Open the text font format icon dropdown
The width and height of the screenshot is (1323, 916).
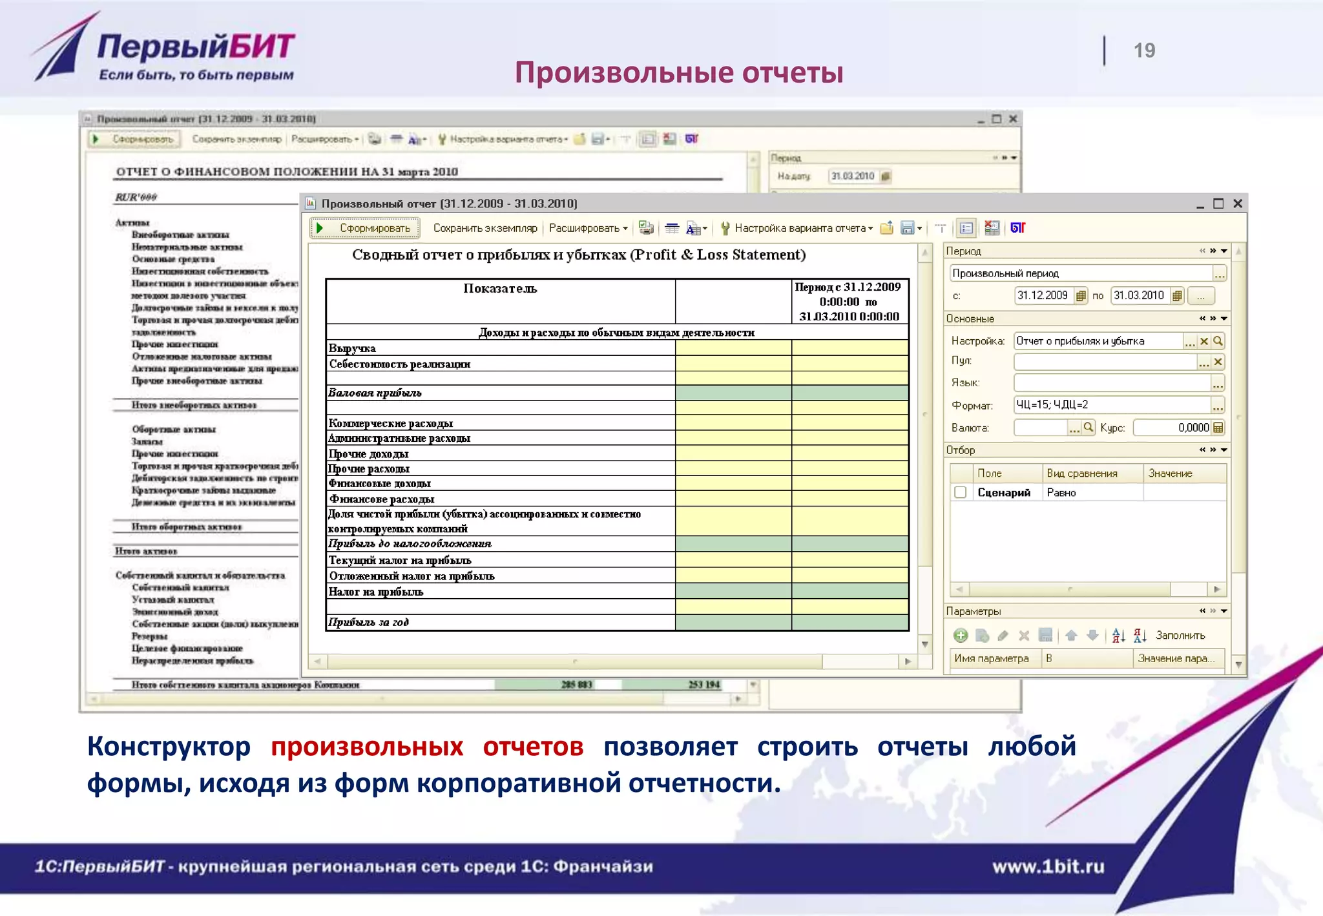point(697,228)
